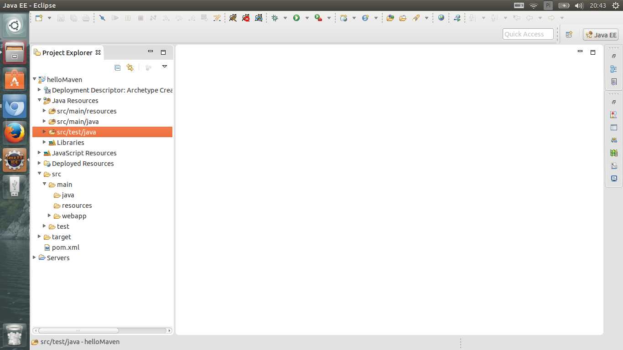This screenshot has width=623, height=350.
Task: Open the Trash from the launcher
Action: [x=15, y=335]
